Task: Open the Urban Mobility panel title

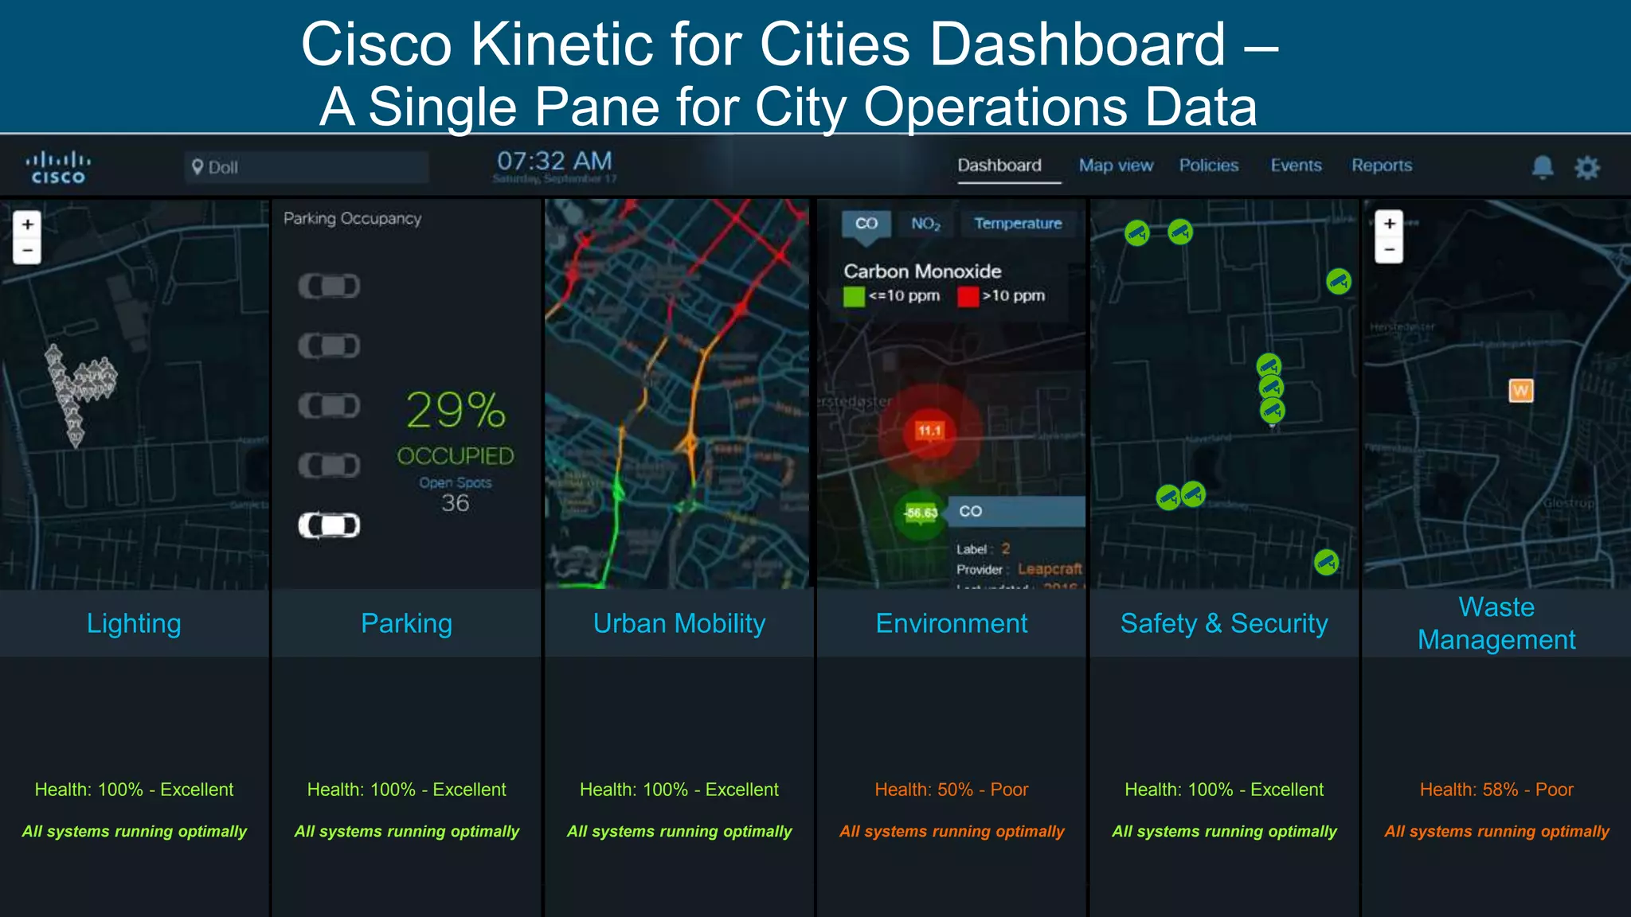Action: pyautogui.click(x=679, y=623)
